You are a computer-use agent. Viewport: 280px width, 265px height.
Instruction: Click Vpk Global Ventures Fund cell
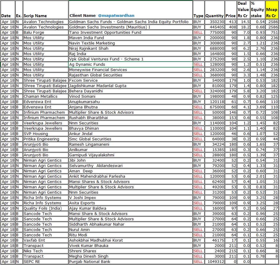coord(131,59)
